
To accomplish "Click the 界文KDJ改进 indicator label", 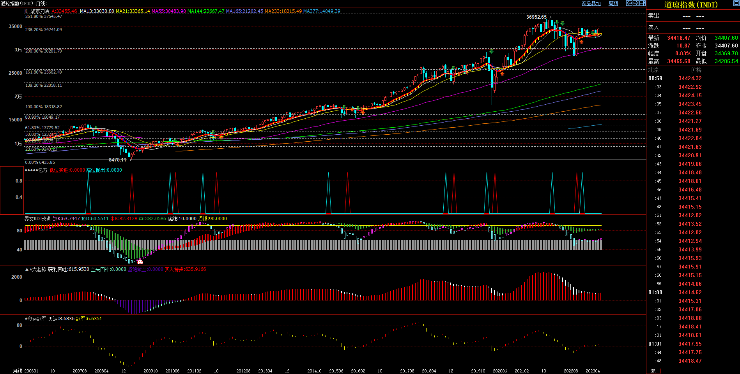I will point(37,219).
